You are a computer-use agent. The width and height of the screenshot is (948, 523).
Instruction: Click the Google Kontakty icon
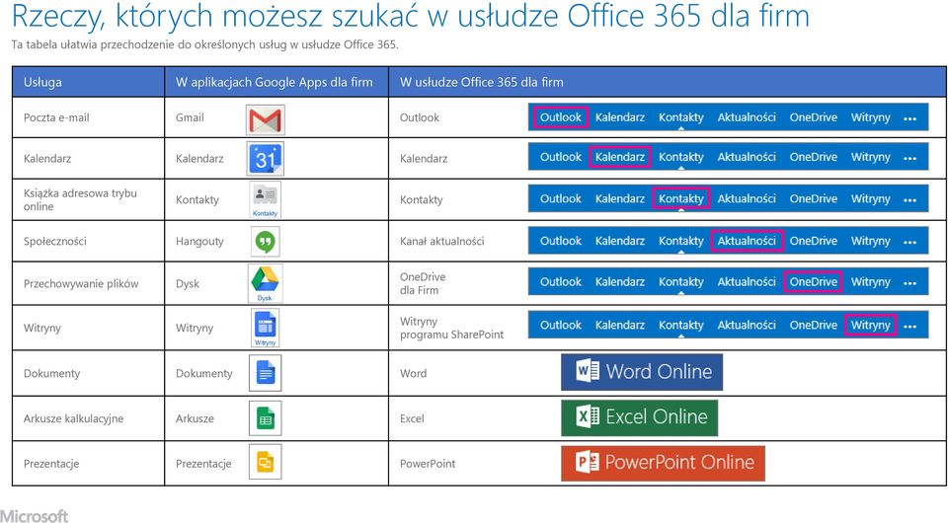click(266, 200)
